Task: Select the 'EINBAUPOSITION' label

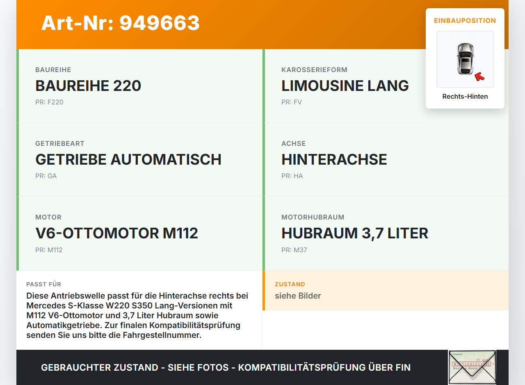Action: coord(465,20)
